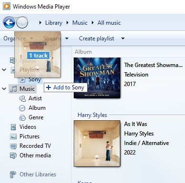The image size is (185, 183).
Task: Click the Television artist text
Action: tap(136, 75)
